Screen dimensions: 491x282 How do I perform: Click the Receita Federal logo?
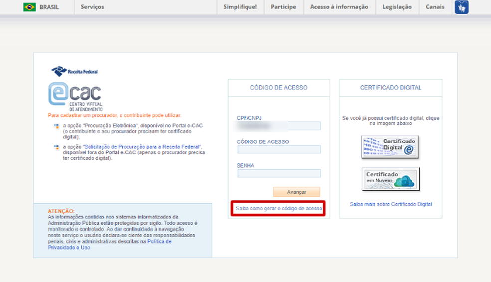[x=74, y=71]
